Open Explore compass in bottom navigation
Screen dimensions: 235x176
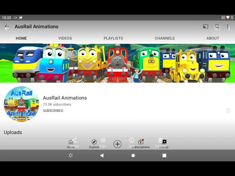pos(94,144)
